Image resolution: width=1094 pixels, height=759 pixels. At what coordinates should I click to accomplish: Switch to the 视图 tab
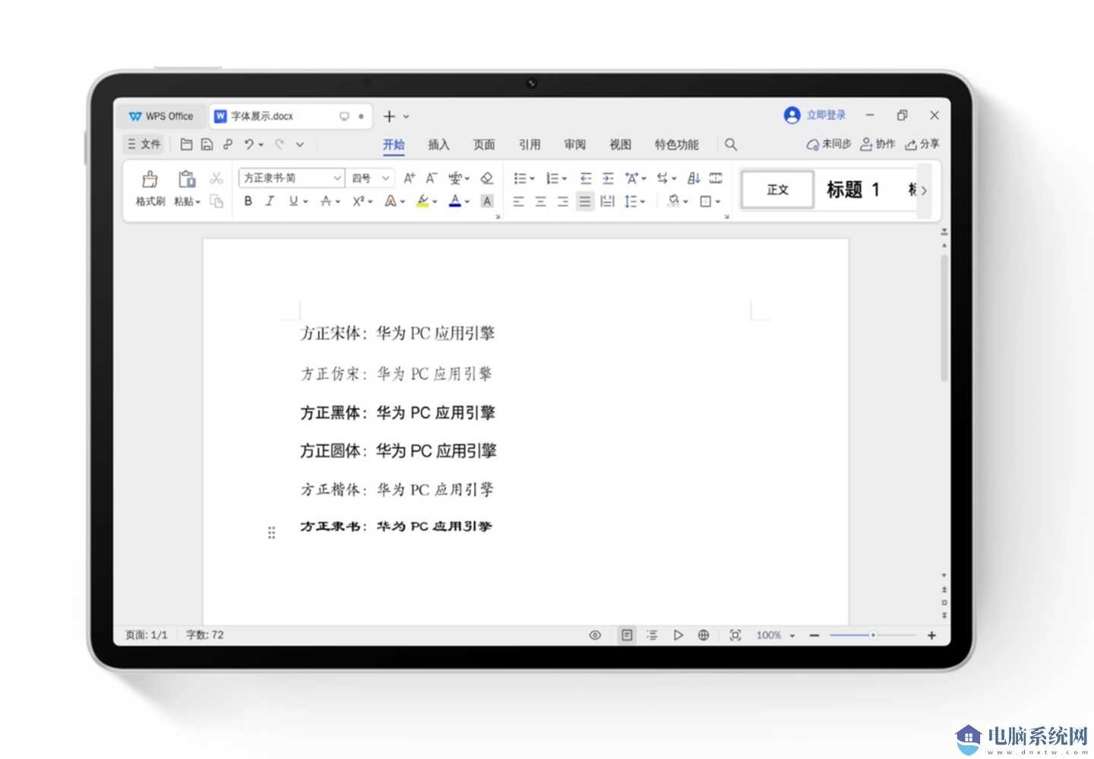621,144
